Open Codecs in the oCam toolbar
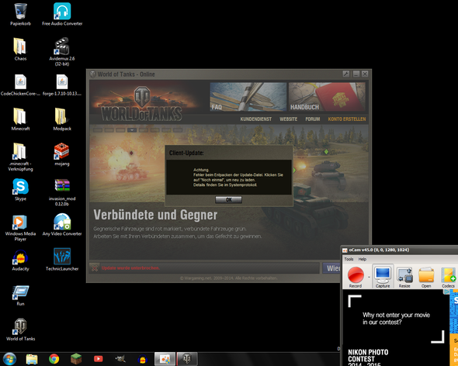 coord(448,277)
